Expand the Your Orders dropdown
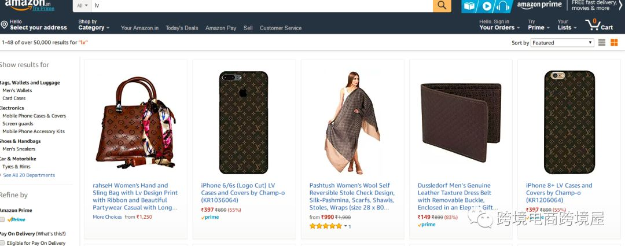The height and width of the screenshot is (246, 625). [x=499, y=25]
